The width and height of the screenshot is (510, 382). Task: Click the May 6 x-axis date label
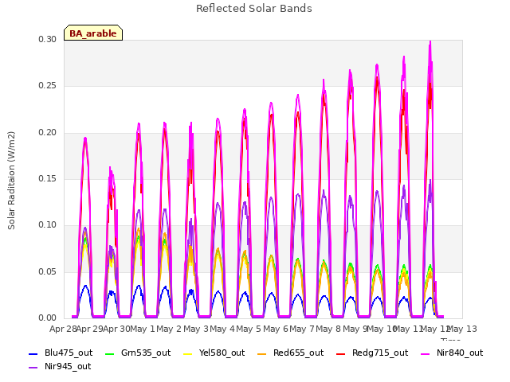click(276, 329)
